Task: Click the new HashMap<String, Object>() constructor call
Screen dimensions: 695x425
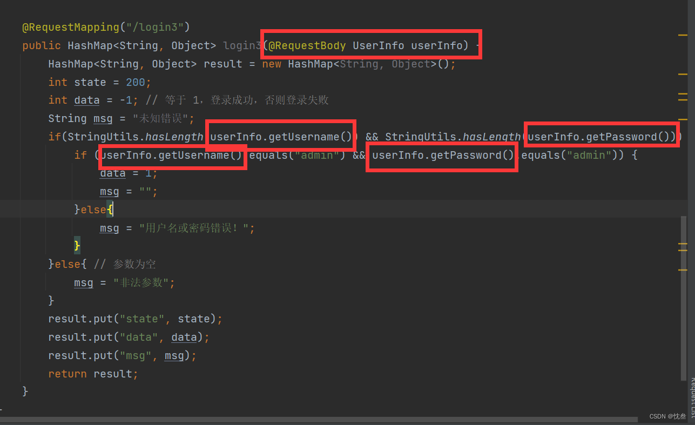Action: pos(359,64)
